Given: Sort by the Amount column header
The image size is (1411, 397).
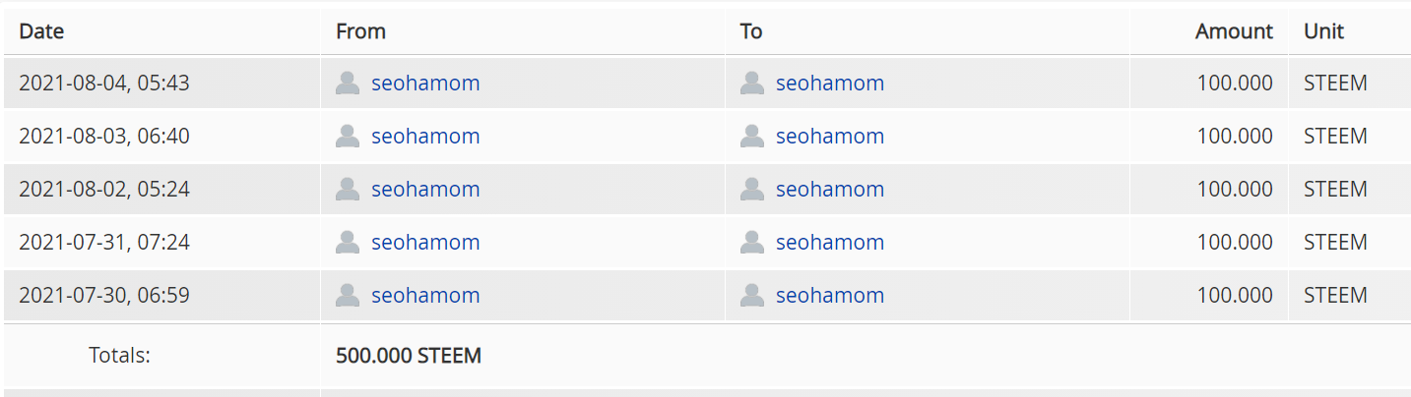Looking at the screenshot, I should [1234, 31].
